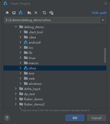The width and height of the screenshot is (110, 124).
Task: Jump to the Desktop directory icon
Action: 14,13
